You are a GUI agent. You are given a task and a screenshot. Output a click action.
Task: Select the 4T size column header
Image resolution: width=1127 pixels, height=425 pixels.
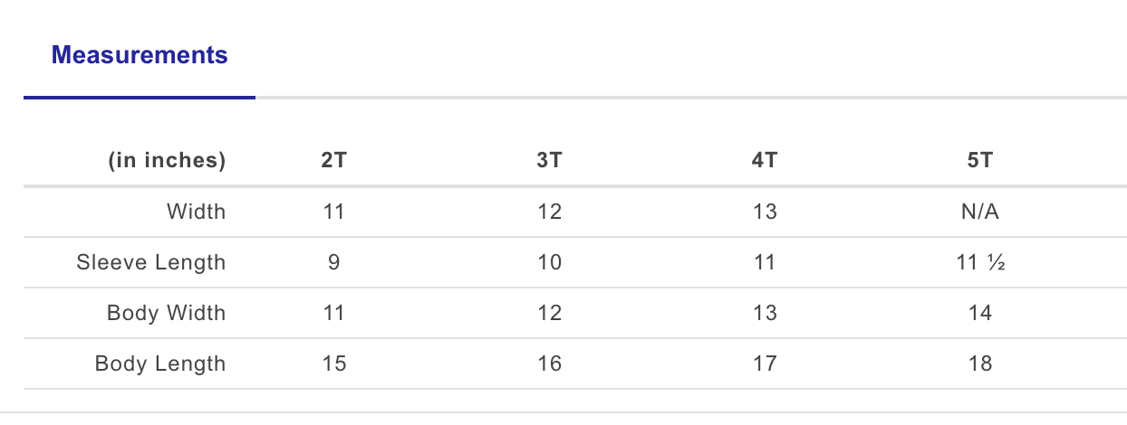pos(765,161)
